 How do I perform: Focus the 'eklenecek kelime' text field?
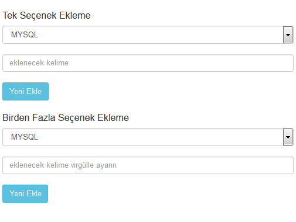(x=148, y=63)
